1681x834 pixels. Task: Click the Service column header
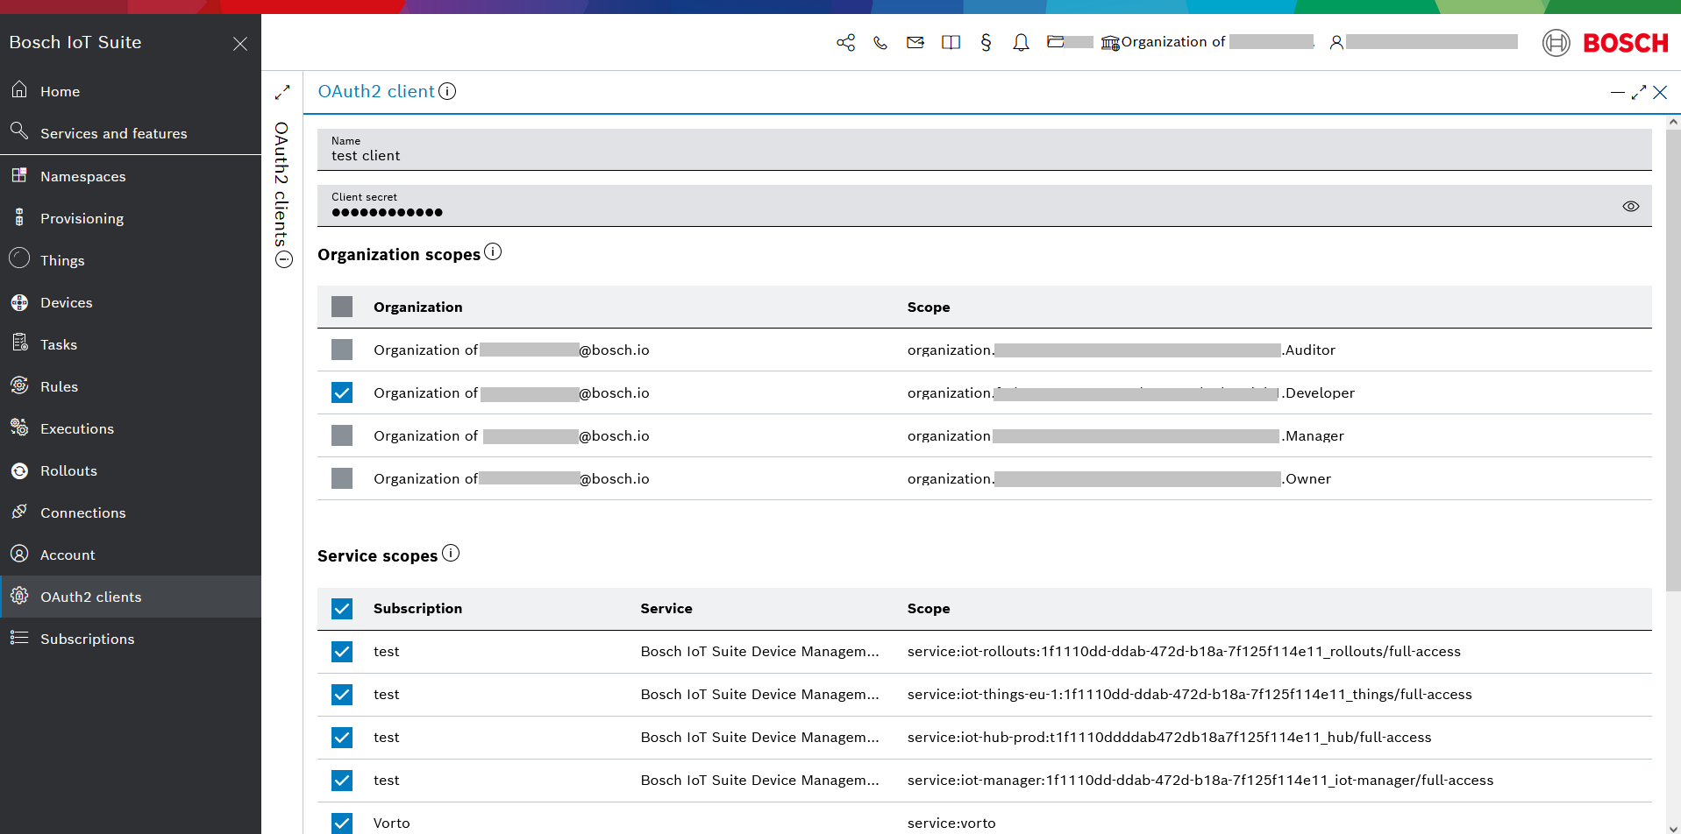(666, 608)
